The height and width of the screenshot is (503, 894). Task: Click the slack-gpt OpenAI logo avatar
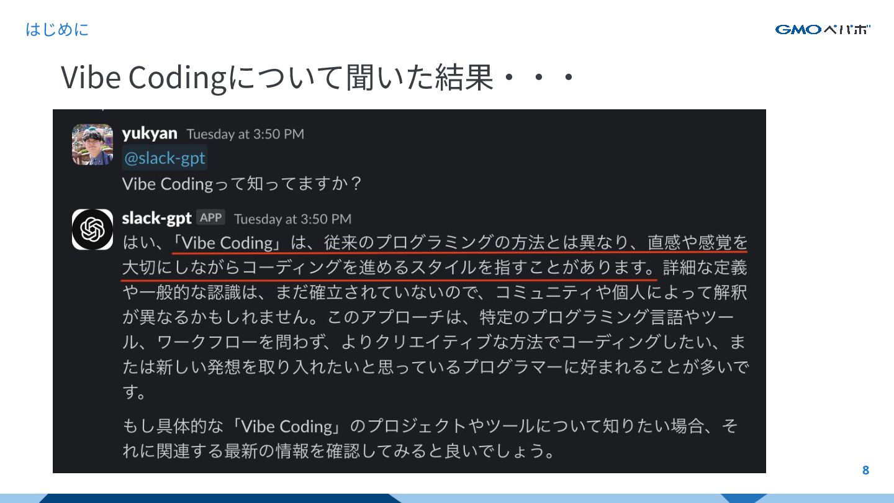[x=93, y=229]
